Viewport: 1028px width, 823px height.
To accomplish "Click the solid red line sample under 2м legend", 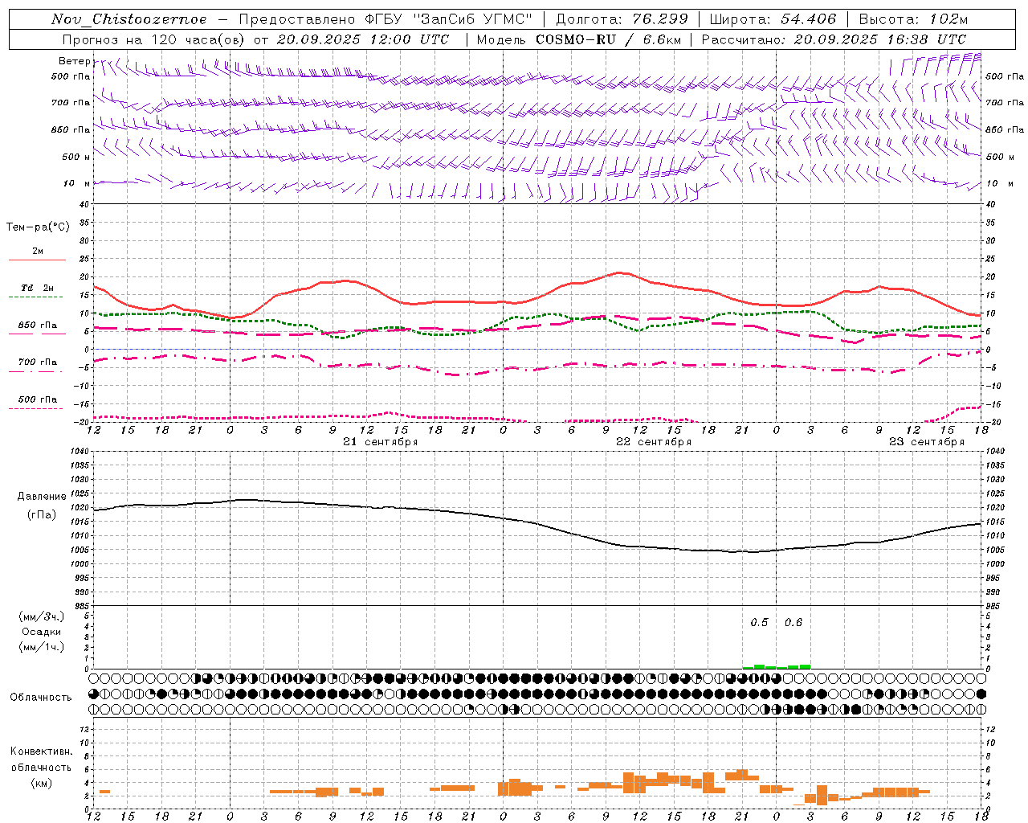I will point(37,260).
